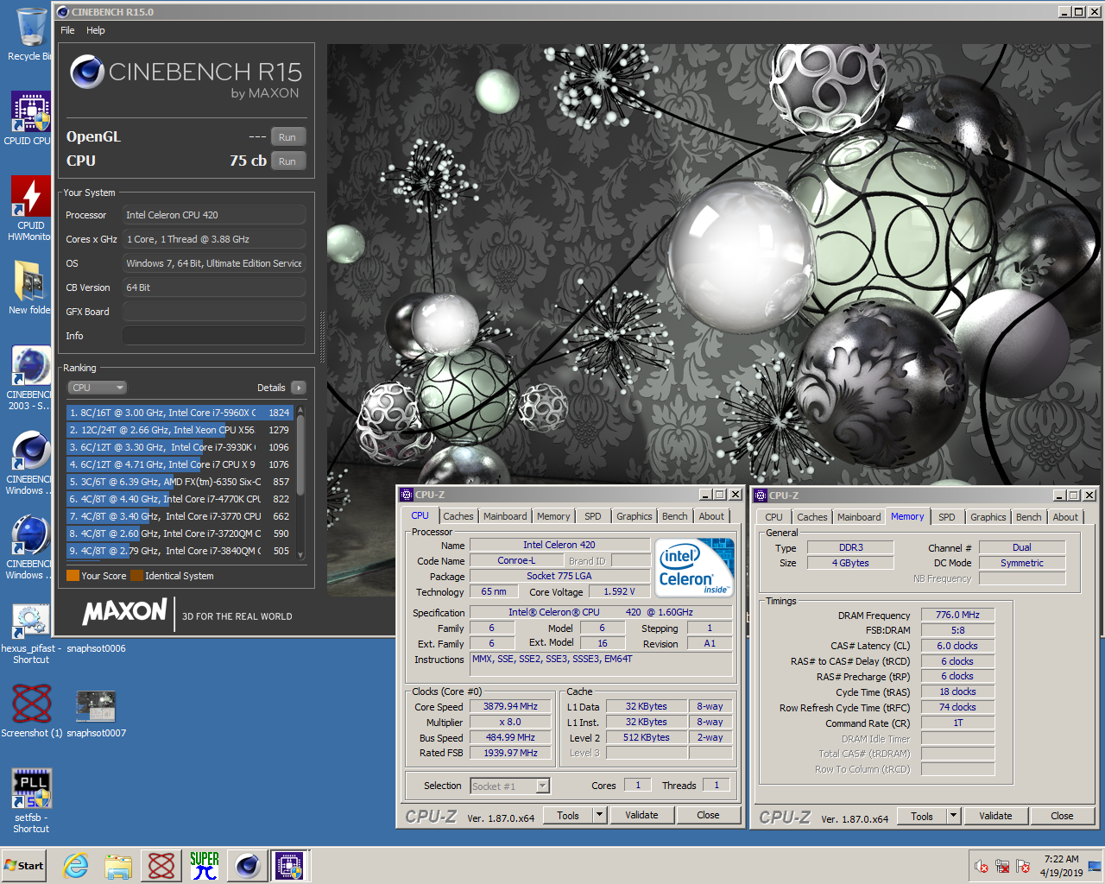This screenshot has height=884, width=1105.
Task: Open the CINEBENCH 2003 desktop shortcut
Action: (31, 377)
